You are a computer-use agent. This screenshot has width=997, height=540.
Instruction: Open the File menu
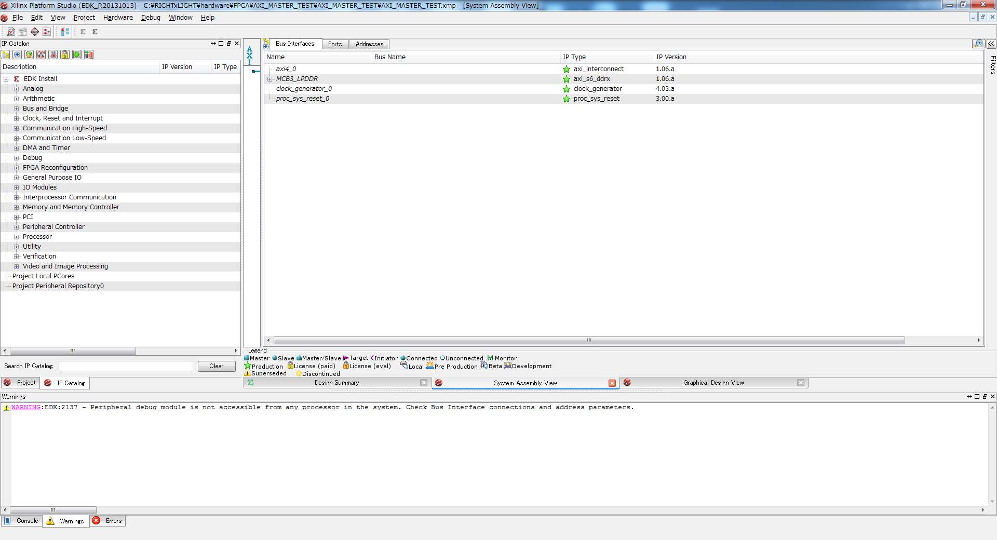pos(18,18)
